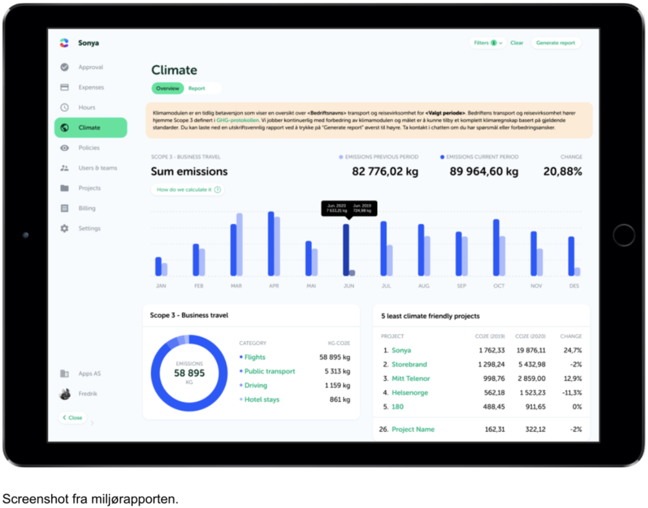
Task: Open Approval via its checkmark icon
Action: pos(64,67)
